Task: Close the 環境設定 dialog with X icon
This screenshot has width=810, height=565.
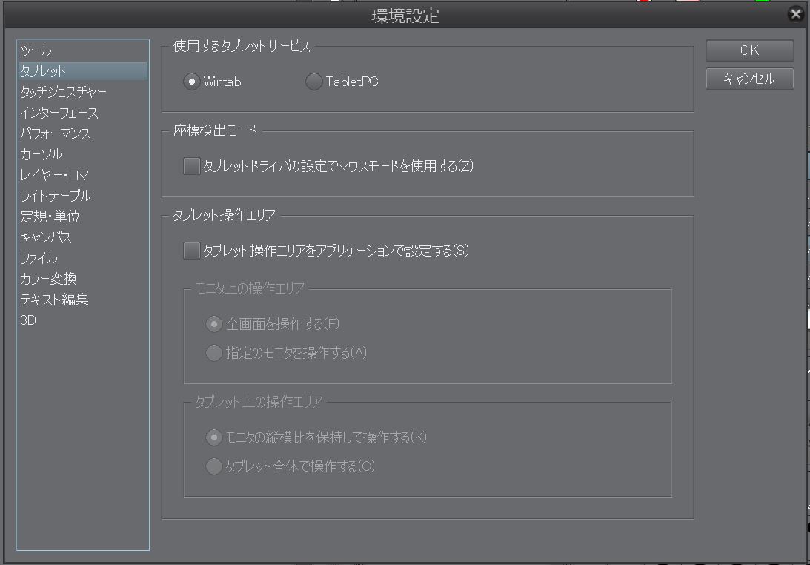Action: point(796,14)
